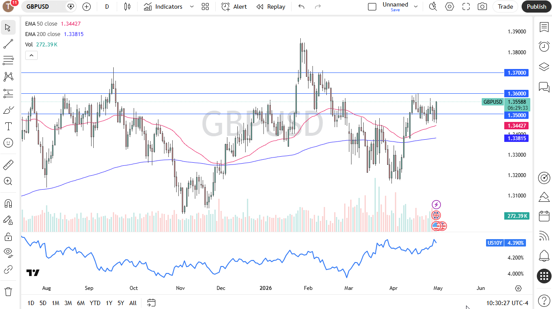Open the notifications bell
Viewport: 552px width, 309px height.
(x=544, y=256)
